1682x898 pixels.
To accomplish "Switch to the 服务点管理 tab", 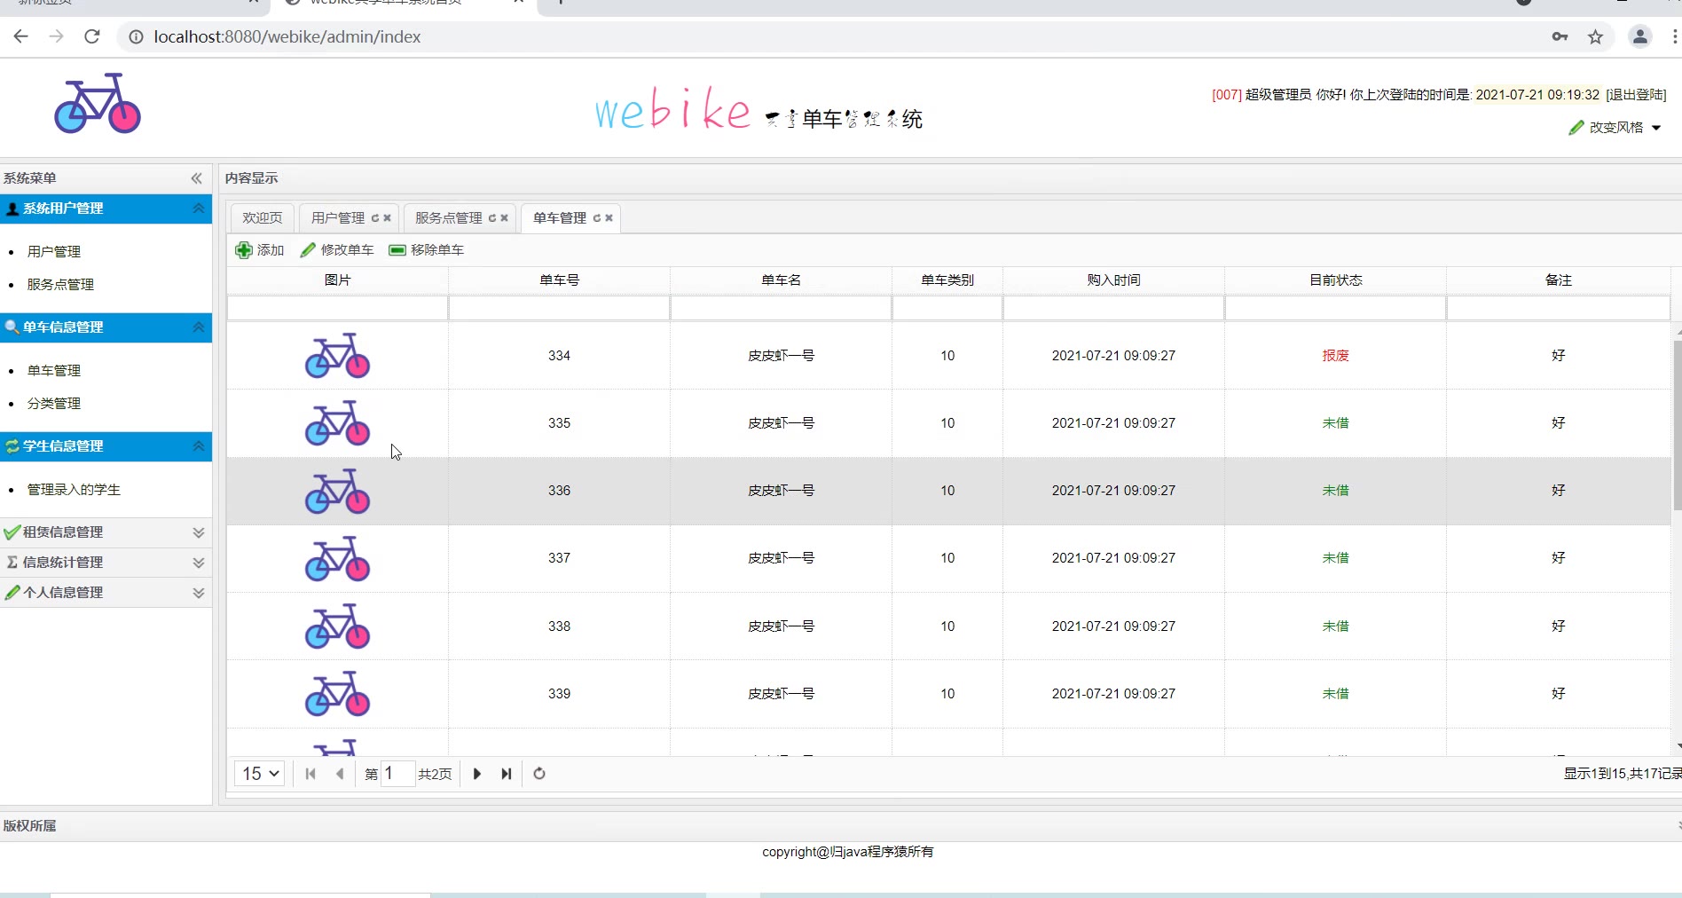I will coord(449,218).
